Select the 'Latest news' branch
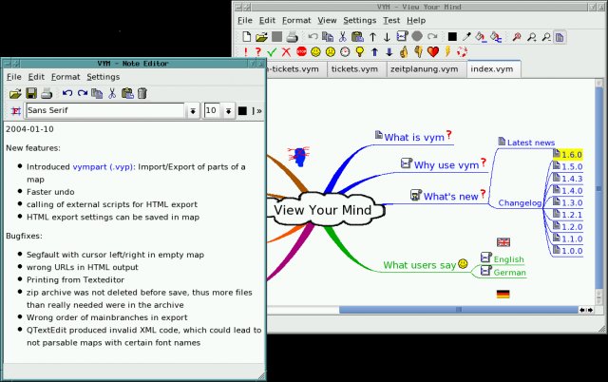The height and width of the screenshot is (382, 608). click(x=530, y=143)
